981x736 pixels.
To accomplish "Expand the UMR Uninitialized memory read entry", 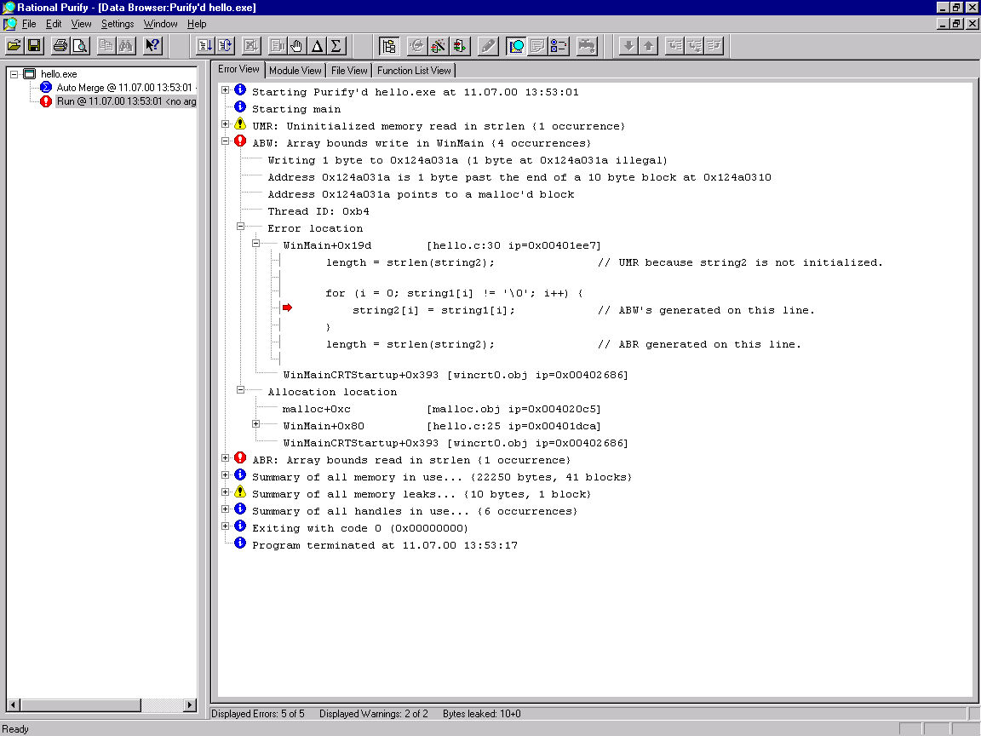I will click(x=225, y=124).
